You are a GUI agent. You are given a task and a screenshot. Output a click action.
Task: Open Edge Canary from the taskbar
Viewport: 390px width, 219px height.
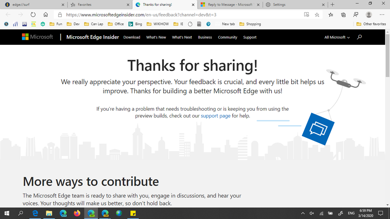coord(105,213)
